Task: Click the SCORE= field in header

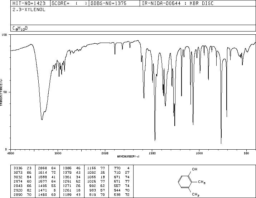Action: 70,4
